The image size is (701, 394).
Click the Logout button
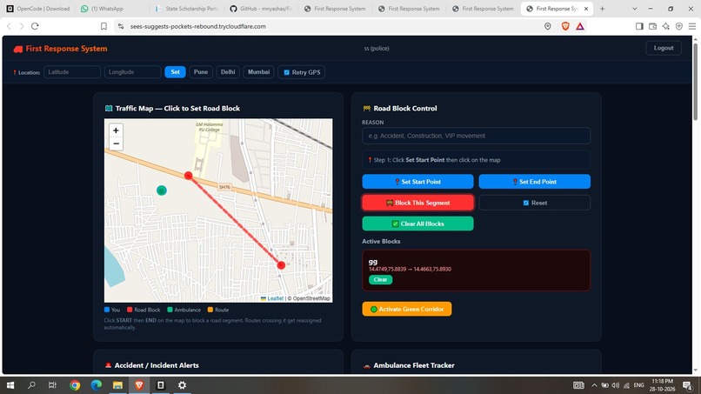click(664, 48)
